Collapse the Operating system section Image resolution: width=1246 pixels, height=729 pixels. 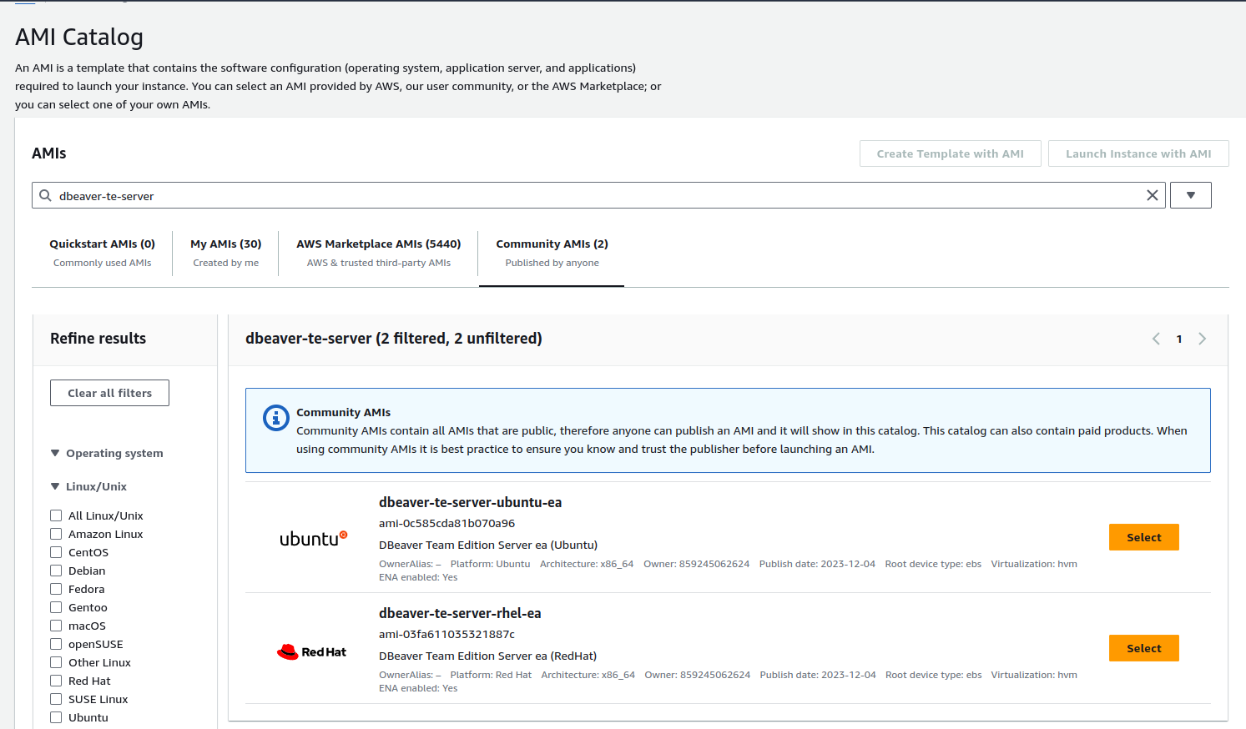[55, 453]
